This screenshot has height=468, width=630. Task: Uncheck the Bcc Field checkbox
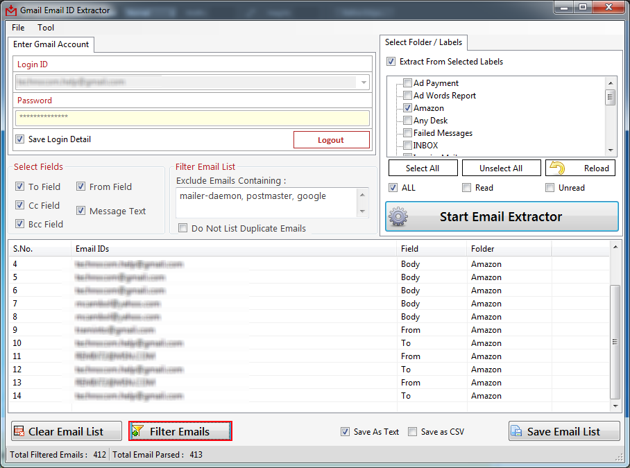[19, 223]
